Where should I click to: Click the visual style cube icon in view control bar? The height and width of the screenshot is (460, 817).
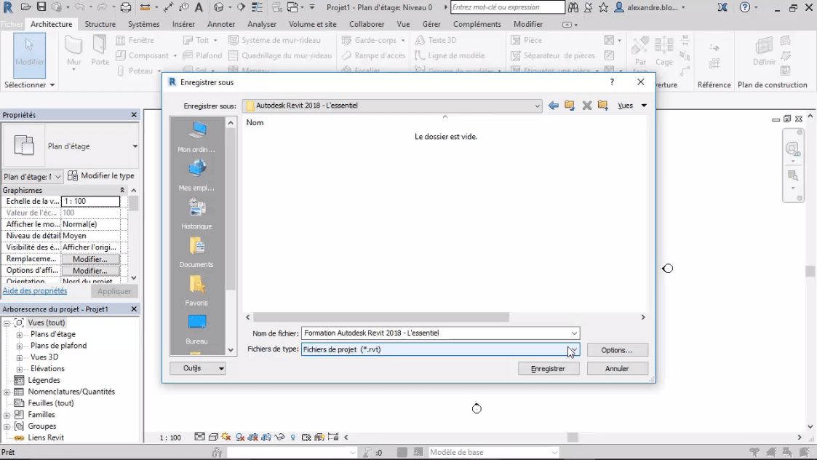coord(213,437)
